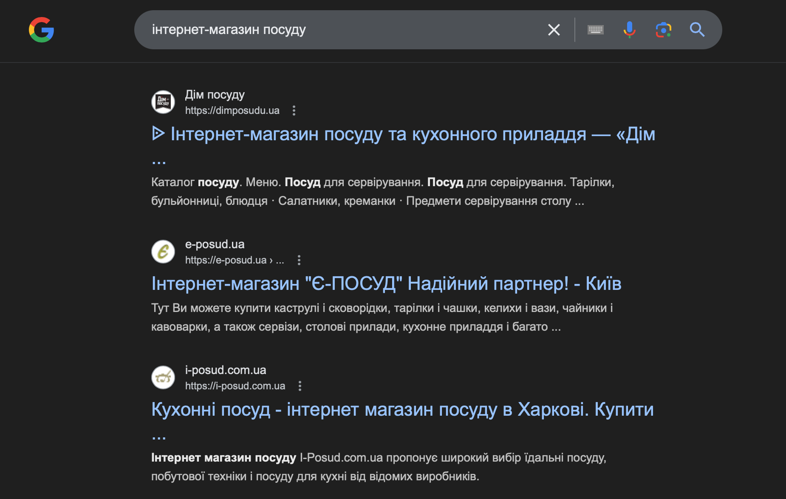Click the https://i-posud.com.ua URL text
This screenshot has height=499, width=786.
(235, 386)
